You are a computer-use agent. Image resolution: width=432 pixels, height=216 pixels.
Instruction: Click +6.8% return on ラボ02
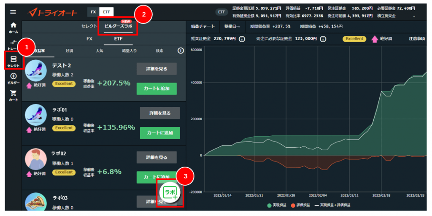click(109, 172)
